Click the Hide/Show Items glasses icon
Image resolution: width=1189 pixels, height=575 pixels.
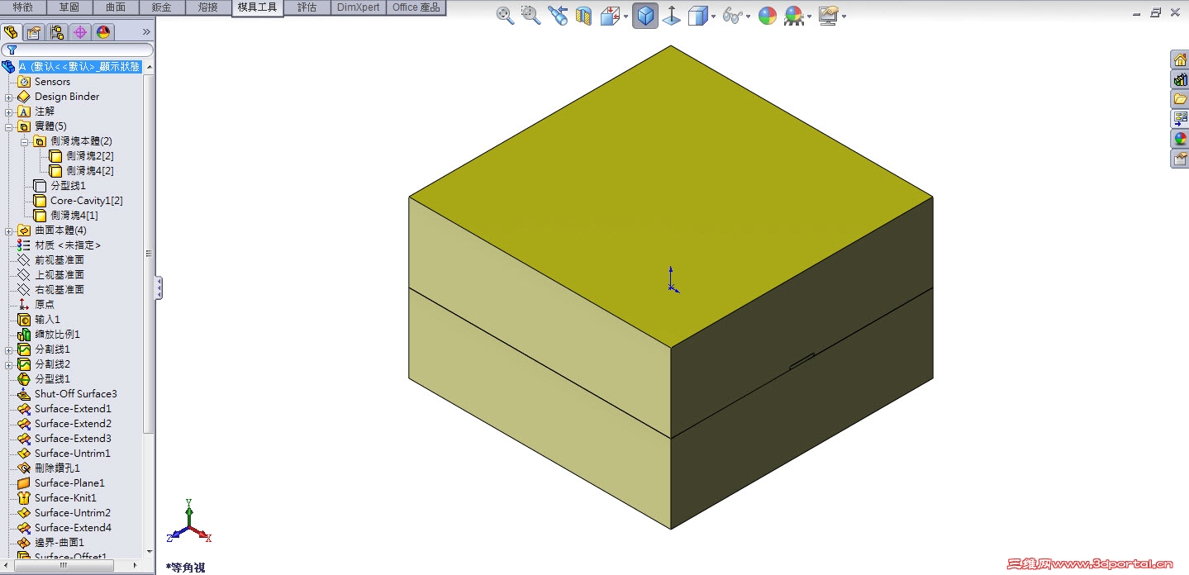(x=732, y=16)
